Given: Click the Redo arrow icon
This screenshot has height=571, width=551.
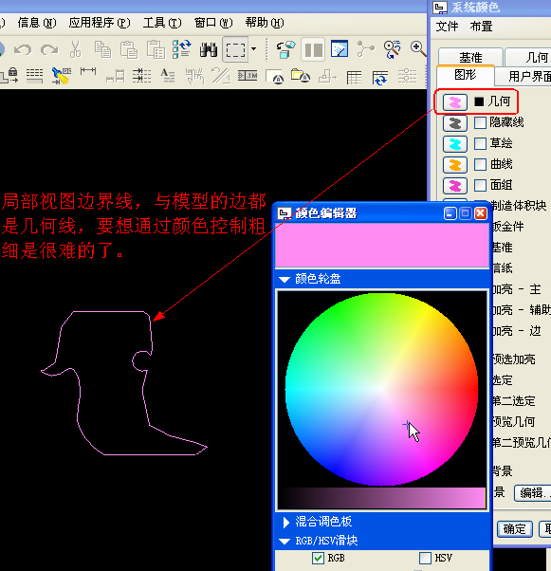Looking at the screenshot, I should coord(49,49).
